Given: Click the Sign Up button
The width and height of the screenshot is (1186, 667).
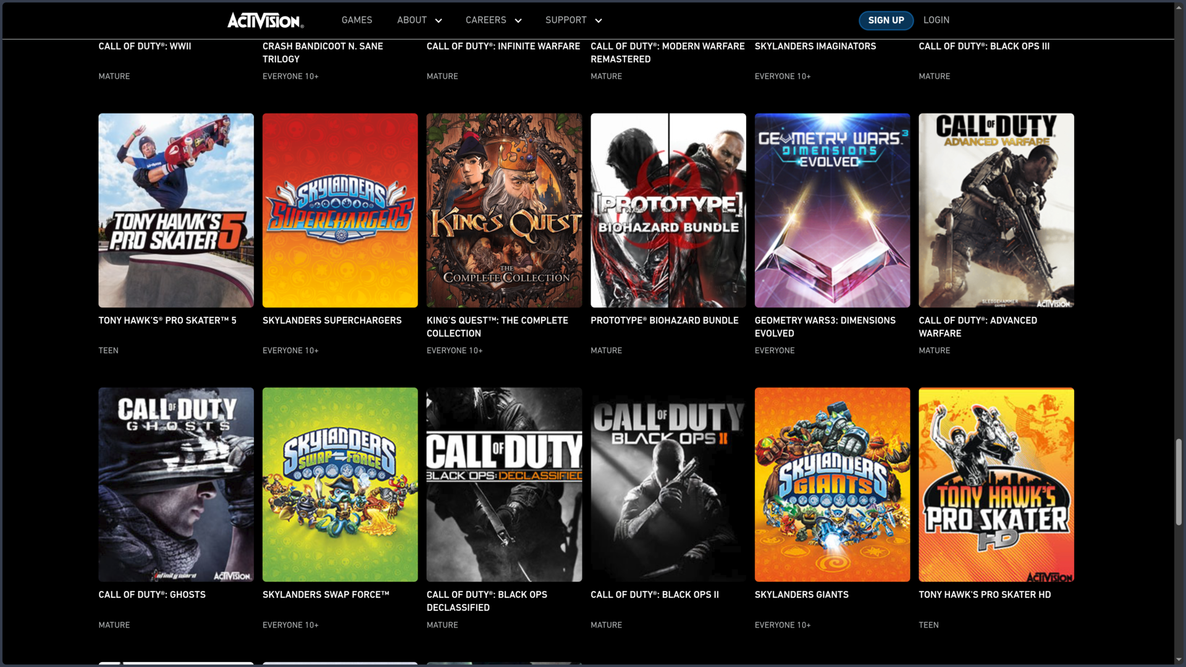Looking at the screenshot, I should coord(886,20).
